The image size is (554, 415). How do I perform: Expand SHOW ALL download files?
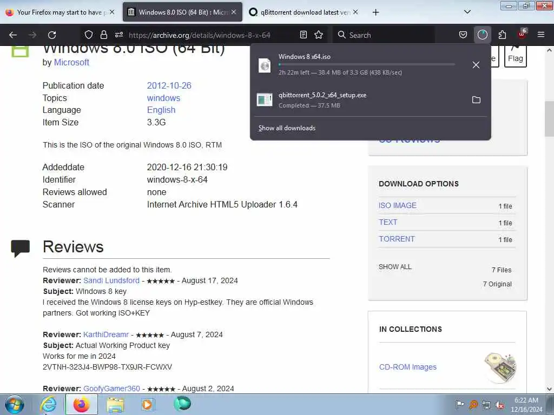pos(395,267)
